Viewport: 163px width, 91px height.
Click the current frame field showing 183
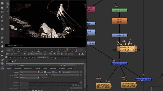[x=45, y=54]
